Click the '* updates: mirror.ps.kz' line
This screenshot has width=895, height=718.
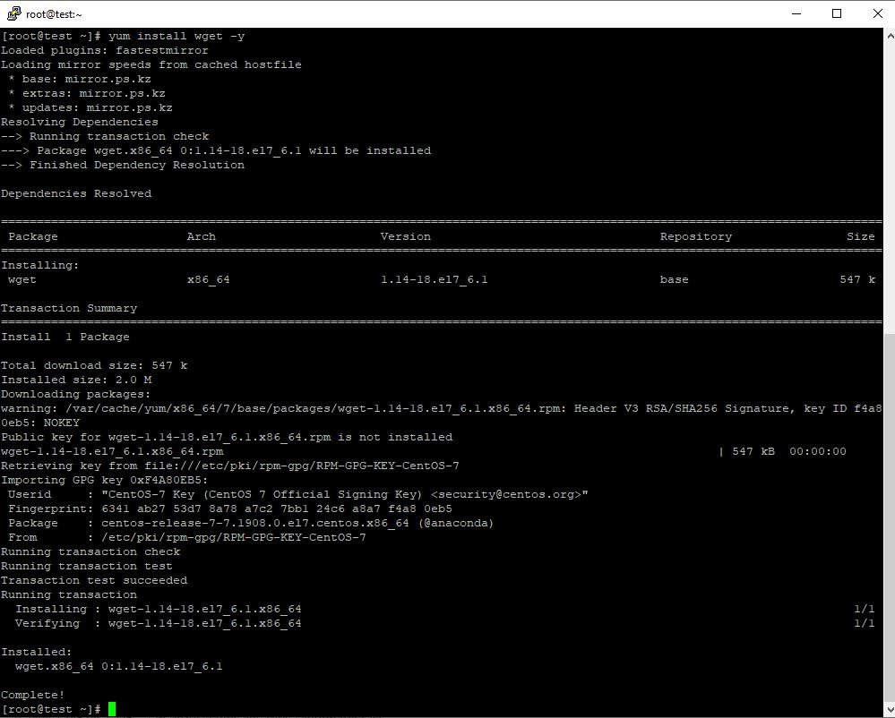[90, 107]
